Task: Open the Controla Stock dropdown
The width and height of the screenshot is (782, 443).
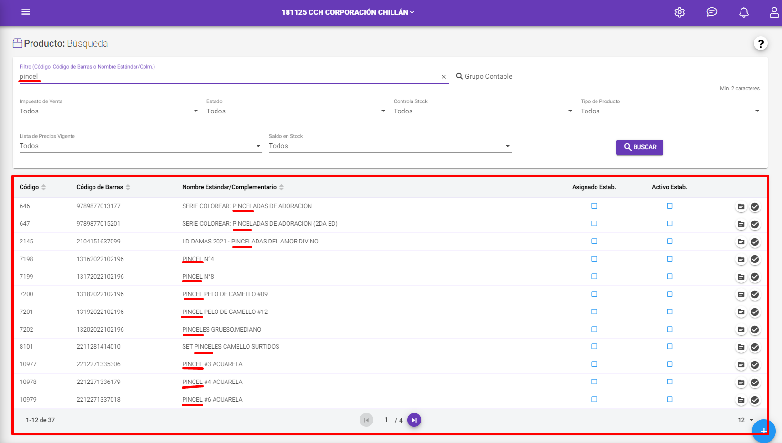Action: click(x=484, y=111)
